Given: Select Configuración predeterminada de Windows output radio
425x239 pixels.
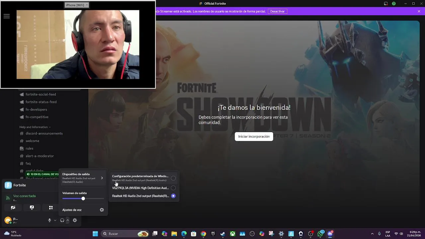Looking at the screenshot, I should tap(173, 178).
